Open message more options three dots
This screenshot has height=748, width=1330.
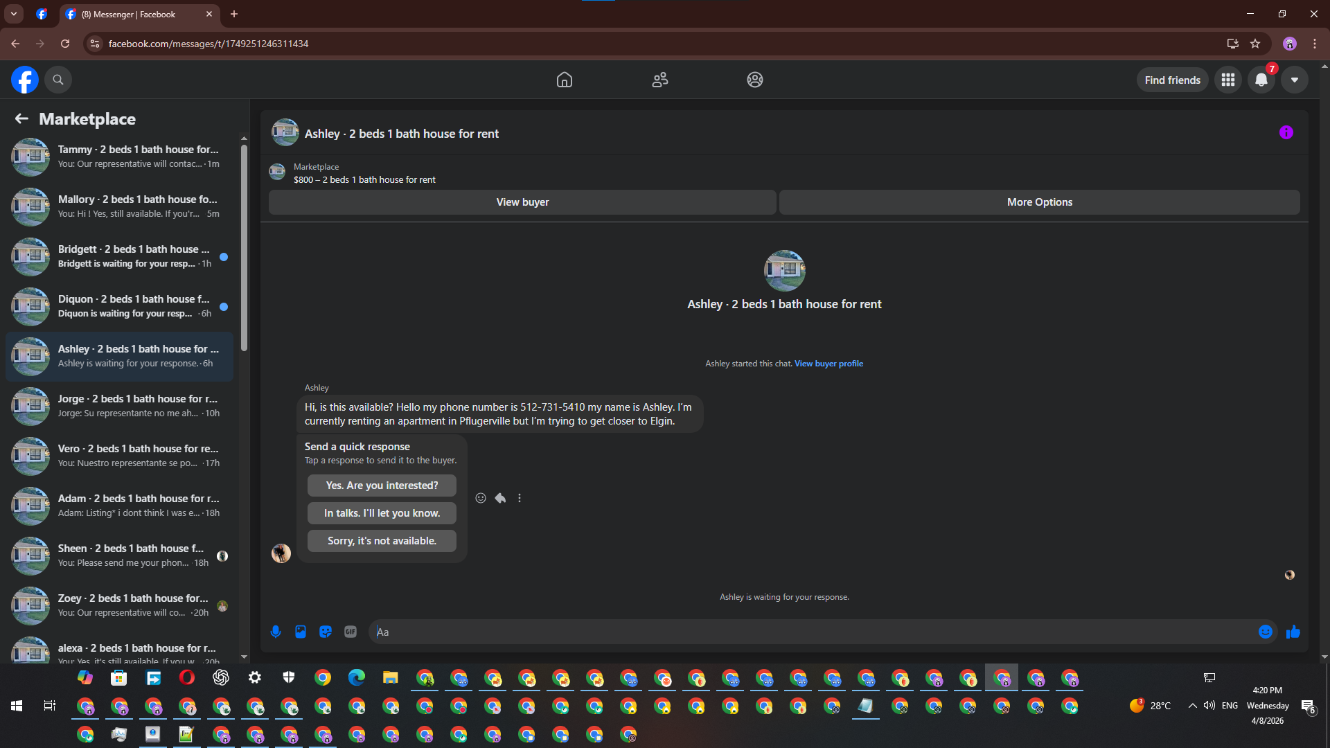pos(520,498)
